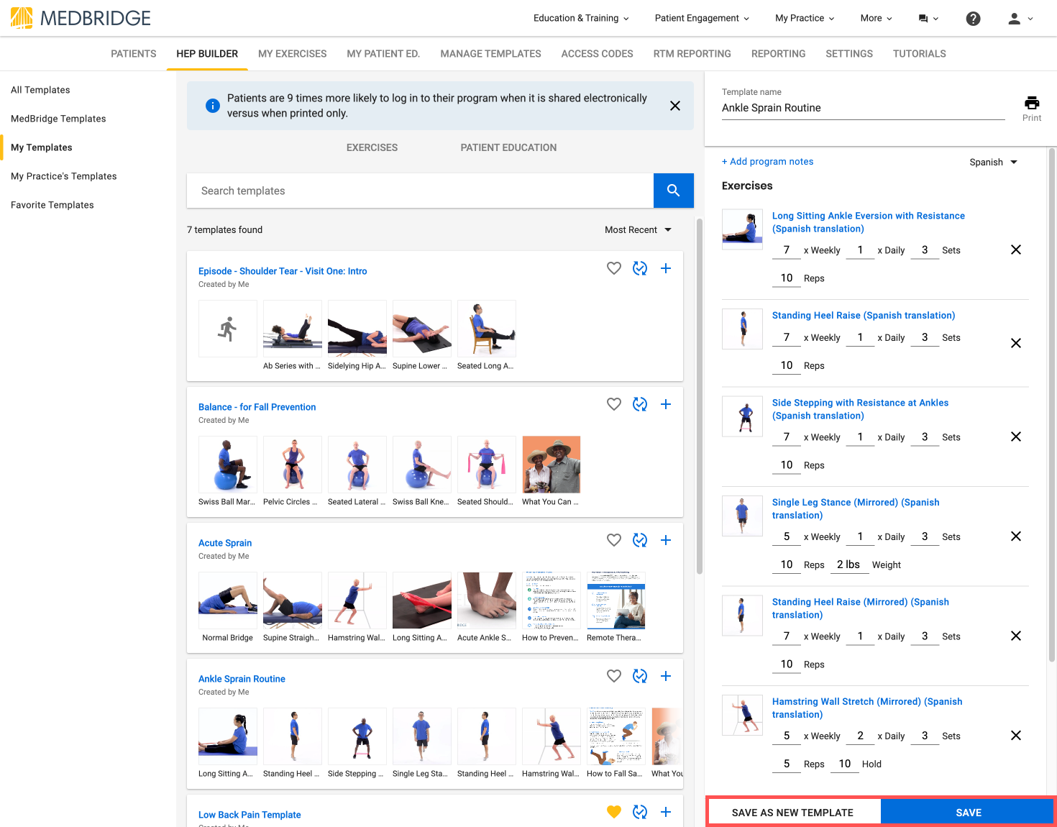Select the Patient Education tab
This screenshot has width=1057, height=827.
(x=508, y=147)
